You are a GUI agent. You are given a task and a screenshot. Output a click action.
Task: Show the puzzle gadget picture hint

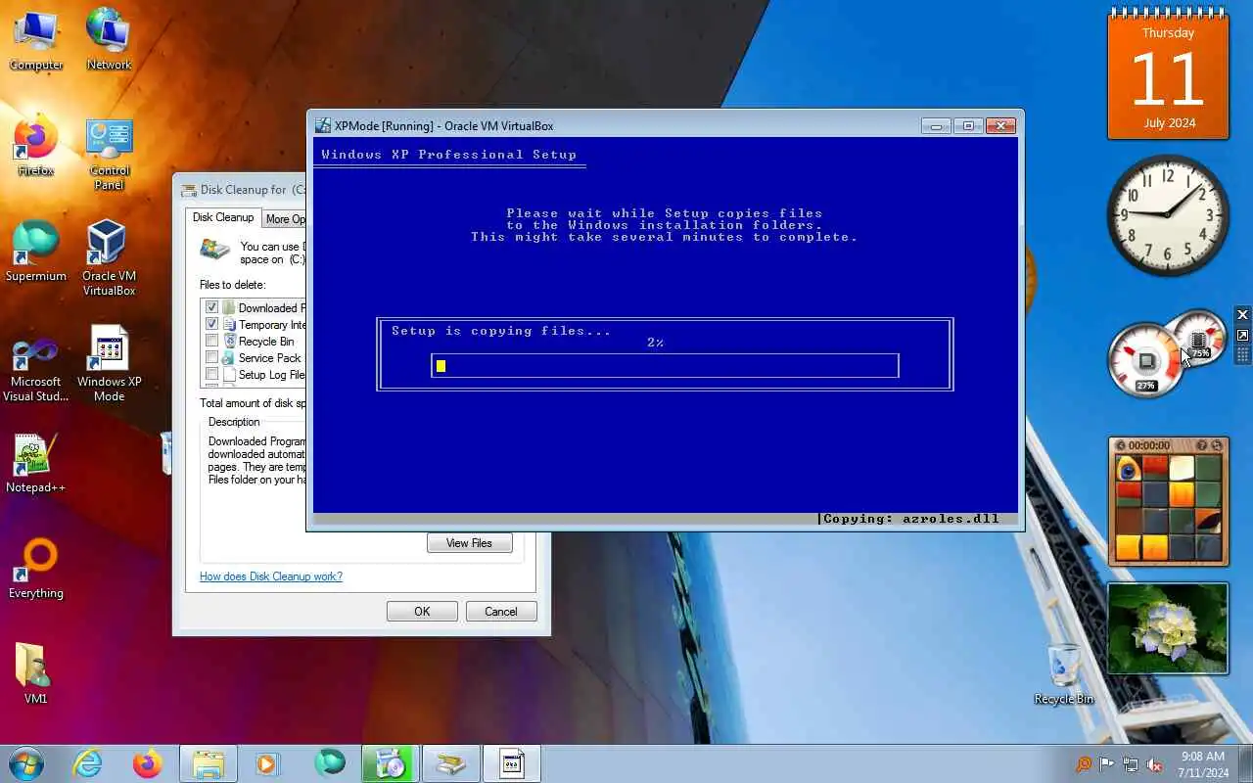[1201, 445]
